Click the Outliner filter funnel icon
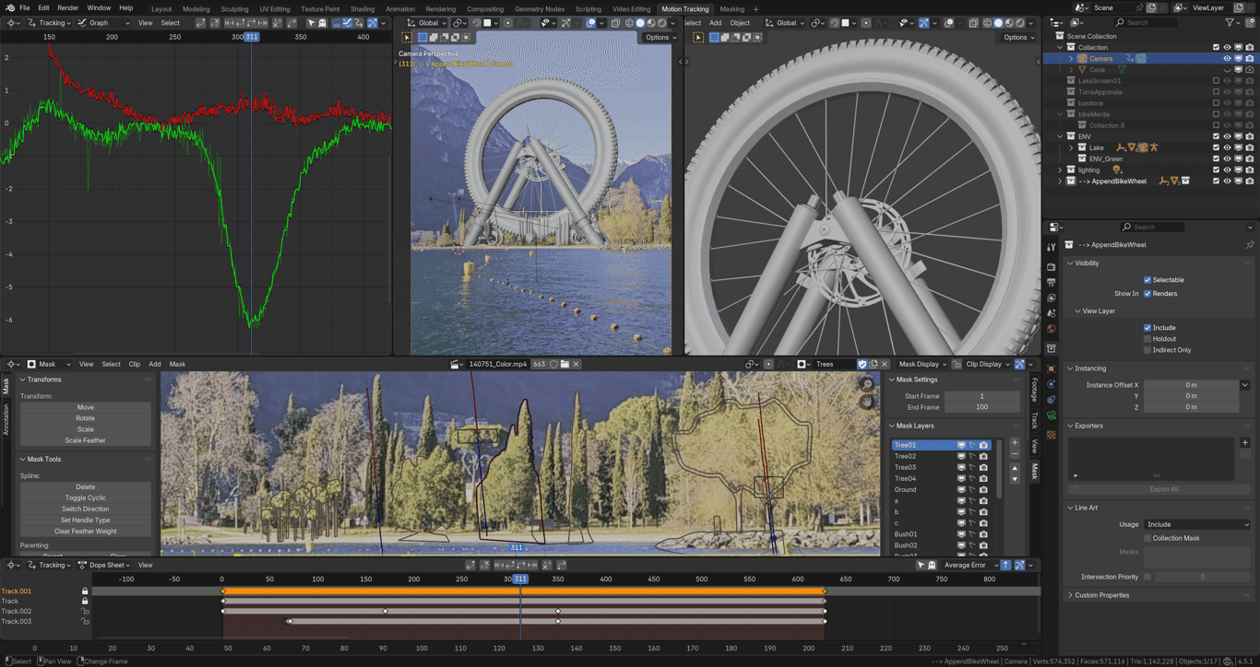This screenshot has width=1260, height=667. tap(1230, 22)
